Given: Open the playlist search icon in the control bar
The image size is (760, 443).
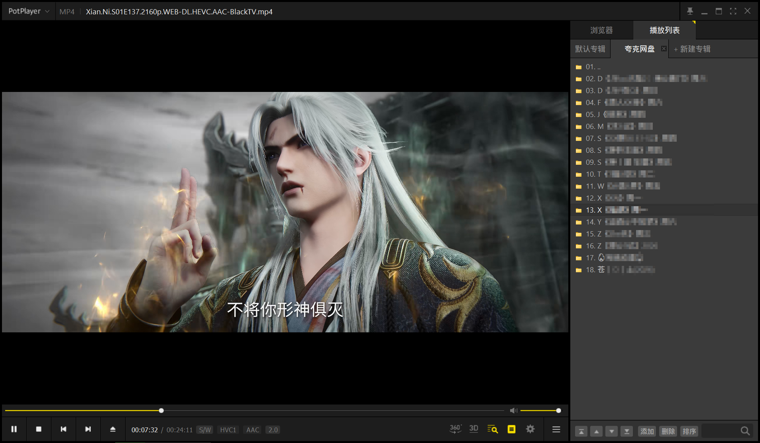Looking at the screenshot, I should pos(493,429).
